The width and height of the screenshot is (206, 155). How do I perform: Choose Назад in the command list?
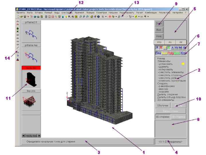(161, 58)
